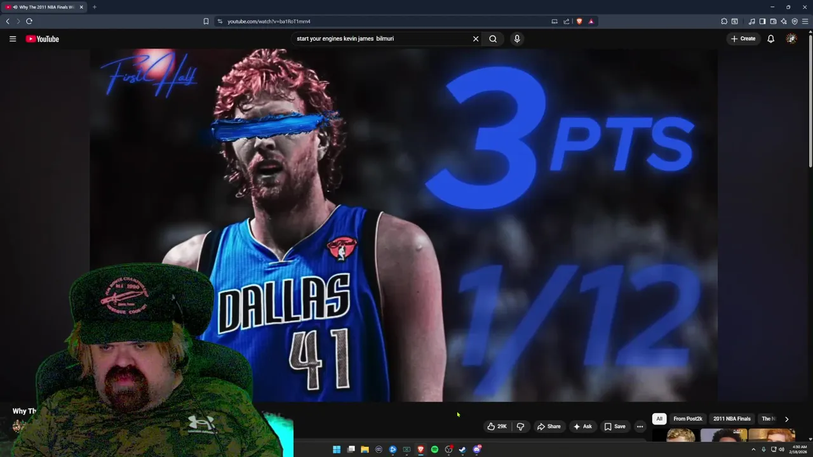Open the Create video menu
Screen dimensions: 813x457
point(743,39)
